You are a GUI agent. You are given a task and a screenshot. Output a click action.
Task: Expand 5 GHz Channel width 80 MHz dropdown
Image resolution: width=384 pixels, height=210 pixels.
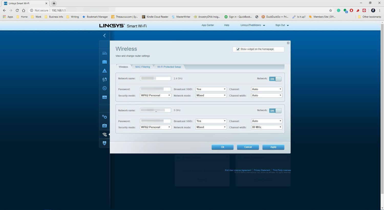click(266, 127)
